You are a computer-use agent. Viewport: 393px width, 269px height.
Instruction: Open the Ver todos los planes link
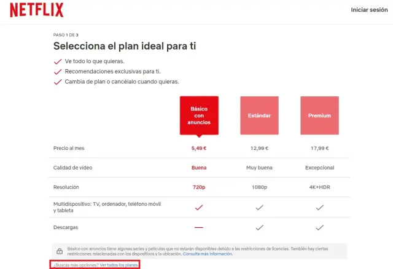tap(119, 265)
